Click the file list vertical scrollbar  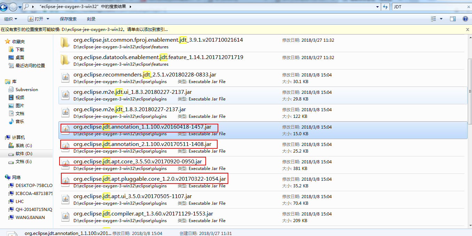point(470,92)
